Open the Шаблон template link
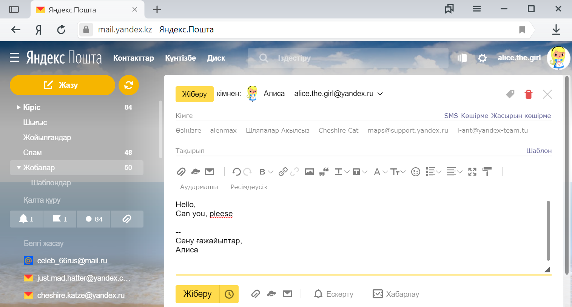The height and width of the screenshot is (307, 572). click(x=539, y=151)
